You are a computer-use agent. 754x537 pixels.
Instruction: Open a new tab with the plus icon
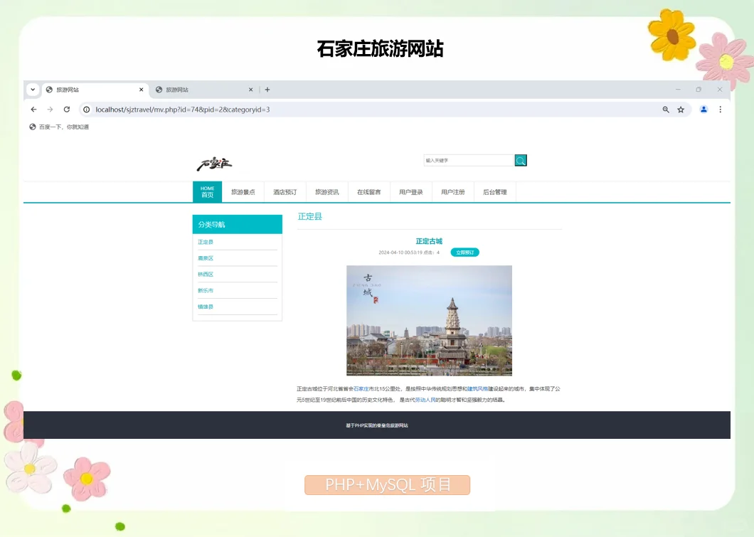point(267,90)
